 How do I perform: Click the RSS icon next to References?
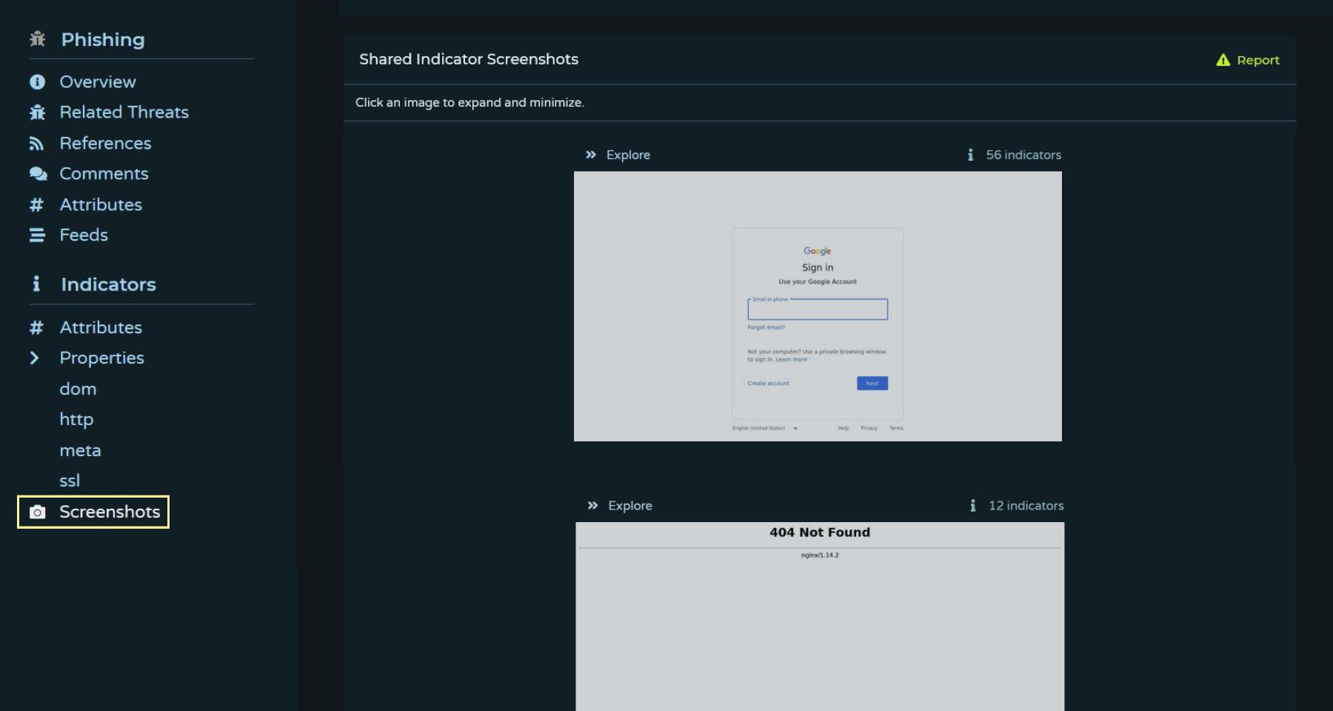36,144
